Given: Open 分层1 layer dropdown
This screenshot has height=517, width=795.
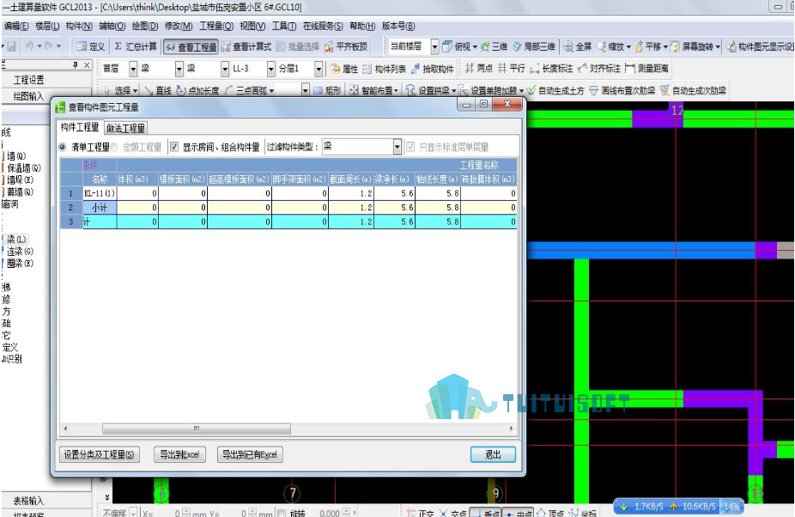Looking at the screenshot, I should point(319,69).
